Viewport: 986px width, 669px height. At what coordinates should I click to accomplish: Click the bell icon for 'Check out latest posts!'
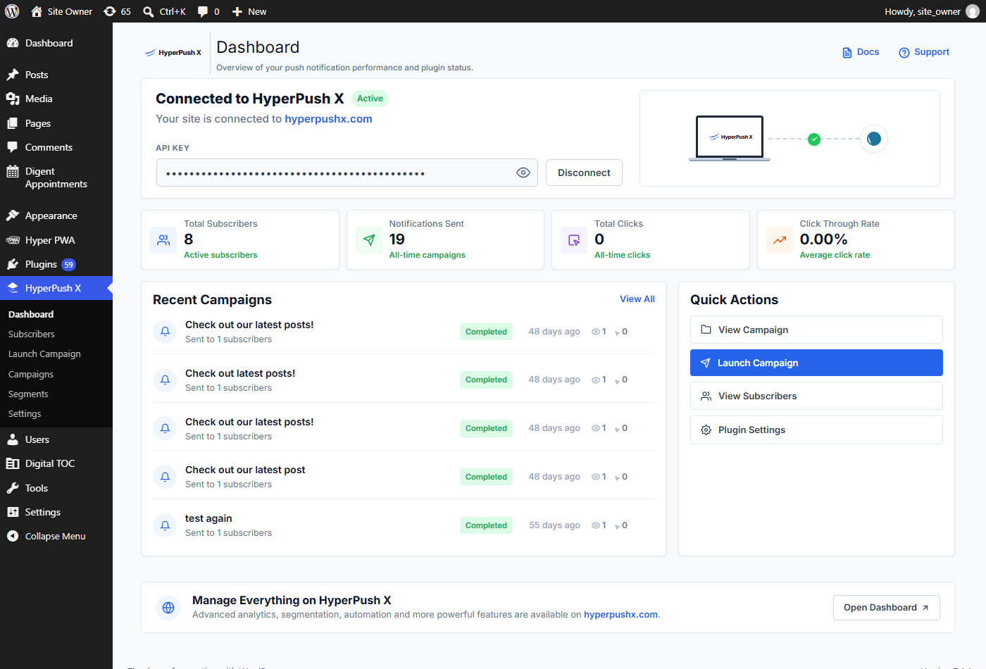165,380
